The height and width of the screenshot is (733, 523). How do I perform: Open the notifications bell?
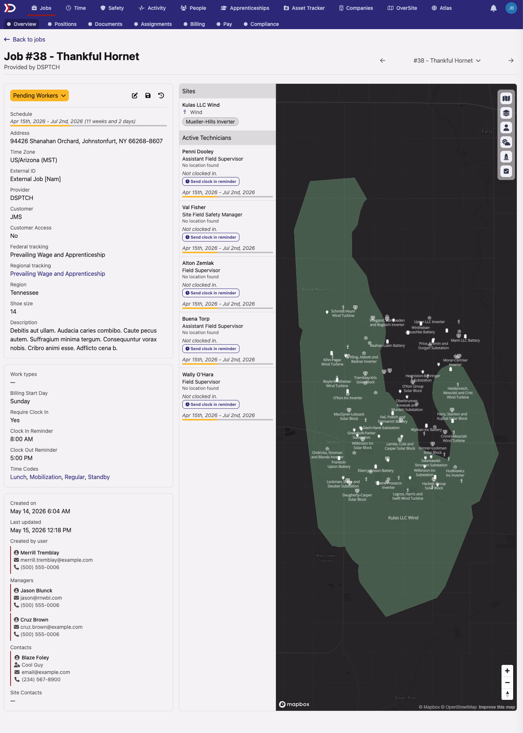(493, 8)
